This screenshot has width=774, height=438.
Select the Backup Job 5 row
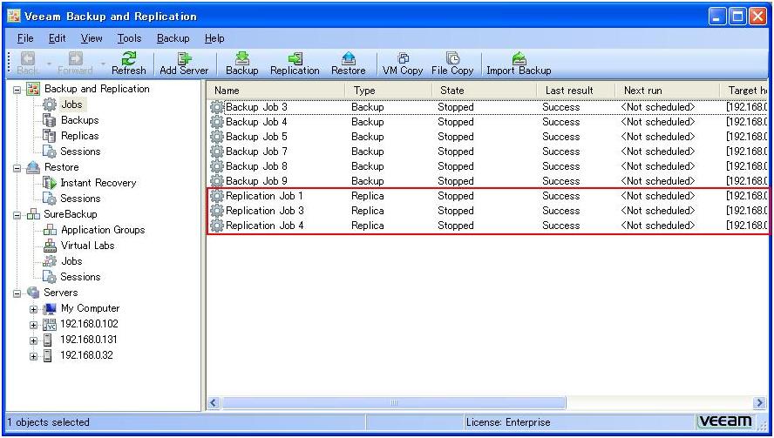point(488,137)
